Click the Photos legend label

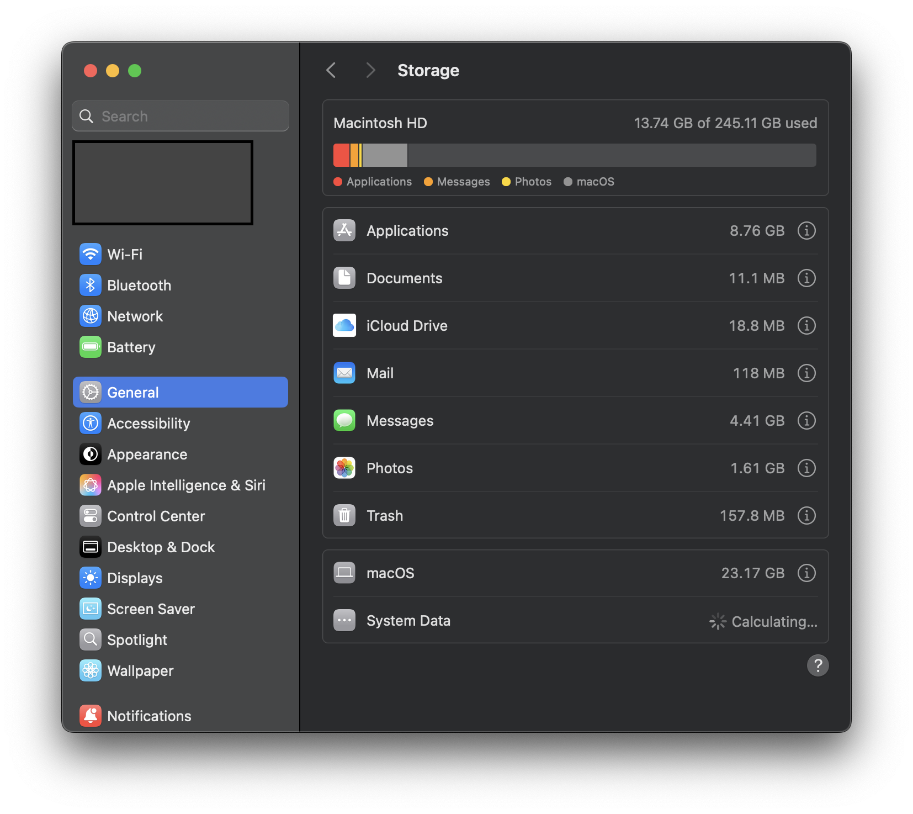click(x=533, y=182)
